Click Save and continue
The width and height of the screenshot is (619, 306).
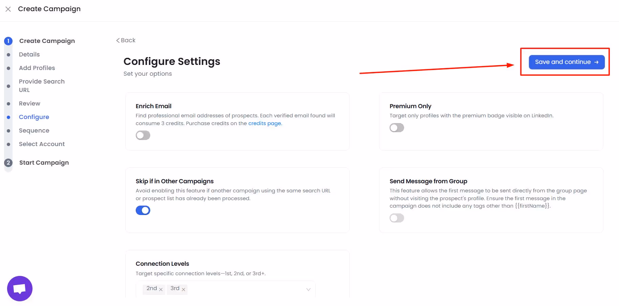(x=566, y=62)
